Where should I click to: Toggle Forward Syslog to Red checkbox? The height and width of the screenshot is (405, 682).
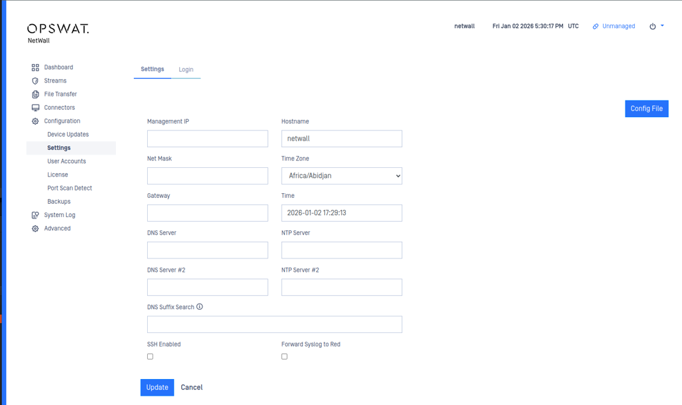click(x=284, y=357)
